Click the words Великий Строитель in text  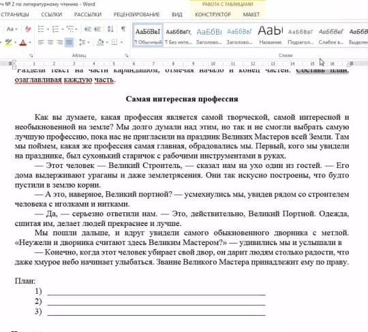coord(145,165)
